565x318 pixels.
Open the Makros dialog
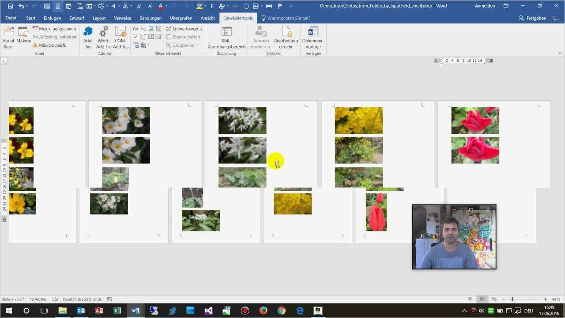click(x=23, y=38)
